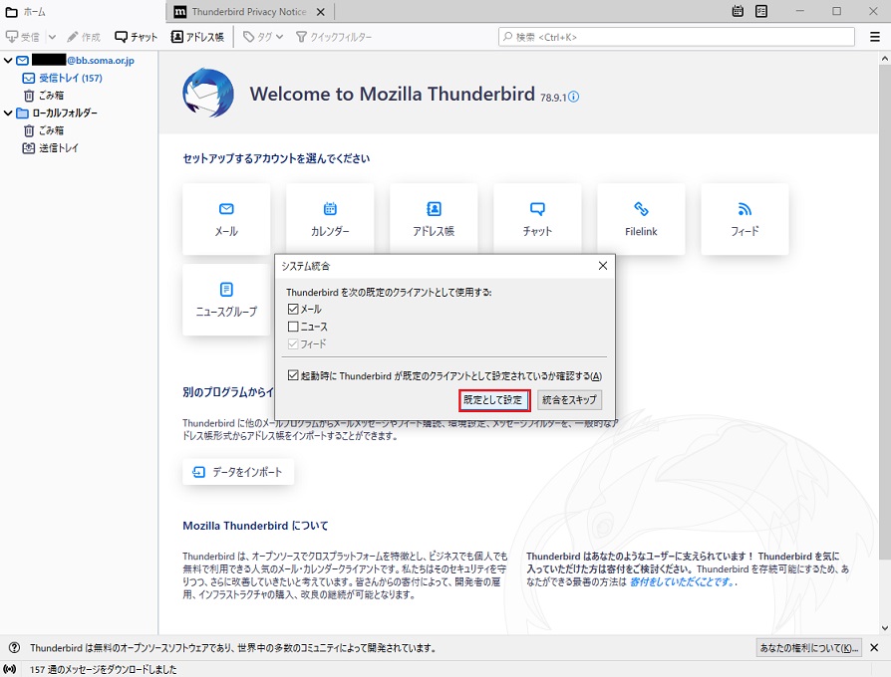
Task: Choose the チャット setup card
Action: point(537,219)
